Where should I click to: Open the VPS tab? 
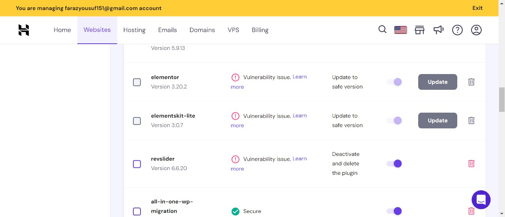click(x=233, y=30)
